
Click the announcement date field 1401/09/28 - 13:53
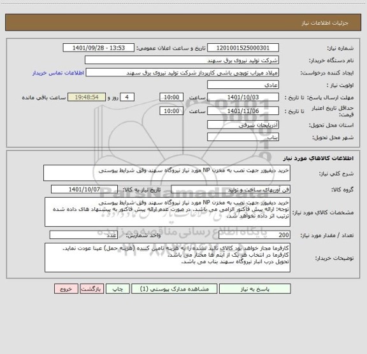(99, 48)
